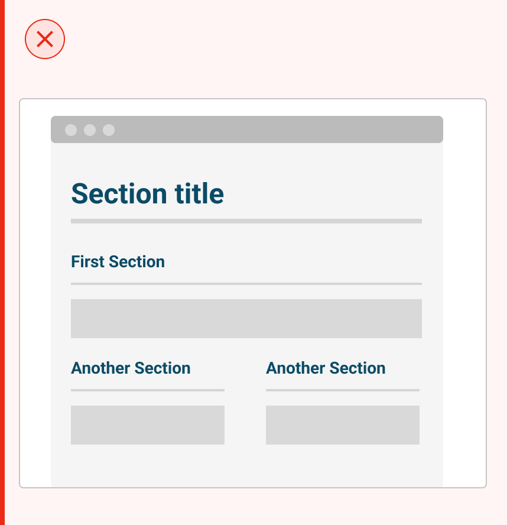Select the left "Another Section" heading
This screenshot has height=525, width=507.
[131, 368]
